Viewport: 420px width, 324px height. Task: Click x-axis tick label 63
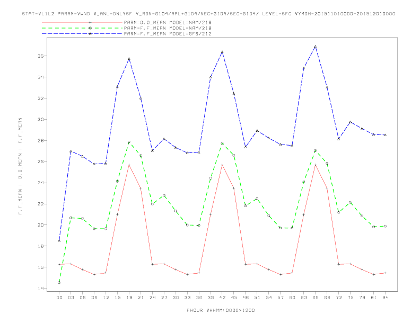pyautogui.click(x=304, y=298)
